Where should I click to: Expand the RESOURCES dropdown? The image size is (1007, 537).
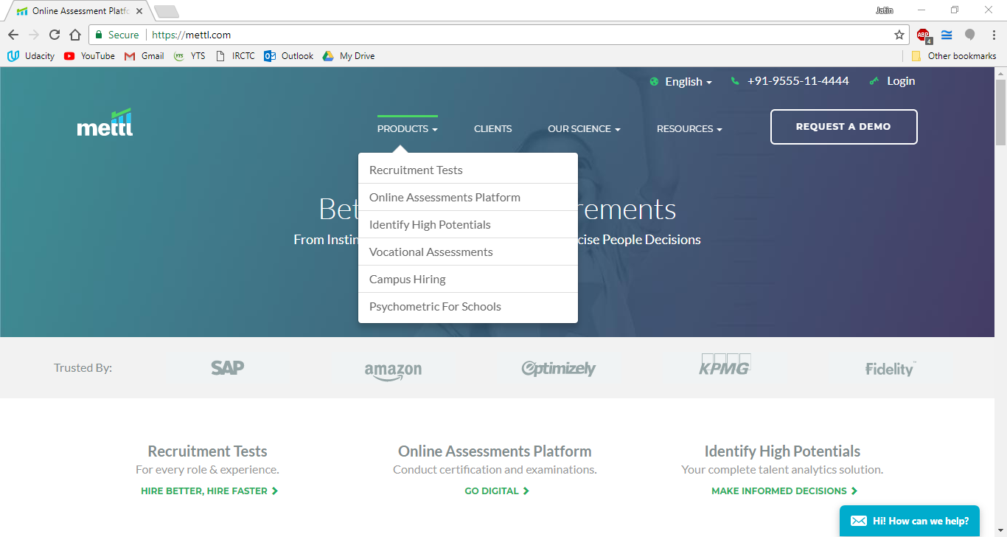pyautogui.click(x=689, y=128)
